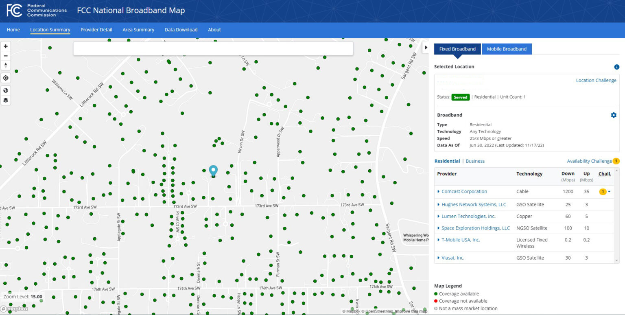Image resolution: width=625 pixels, height=315 pixels.
Task: Select the map zoom in tool
Action: [x=6, y=46]
